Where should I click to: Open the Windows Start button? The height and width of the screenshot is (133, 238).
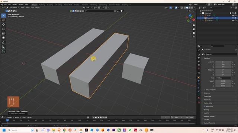[x=4, y=130]
